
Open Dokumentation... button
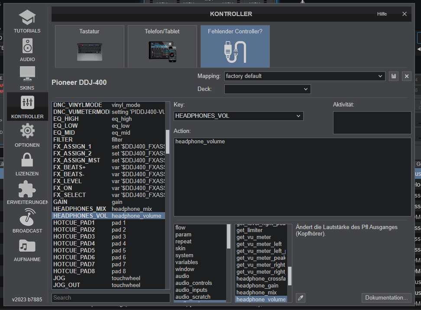(386, 298)
